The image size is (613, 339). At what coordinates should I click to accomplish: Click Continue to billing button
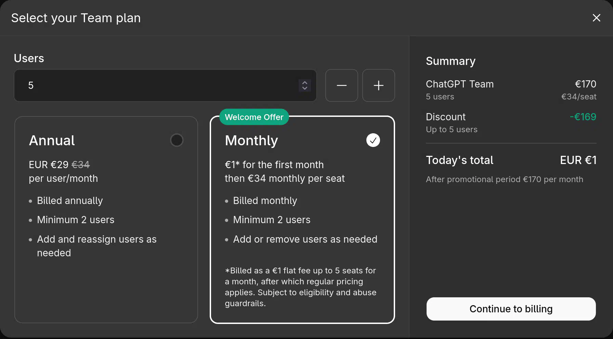pyautogui.click(x=511, y=309)
